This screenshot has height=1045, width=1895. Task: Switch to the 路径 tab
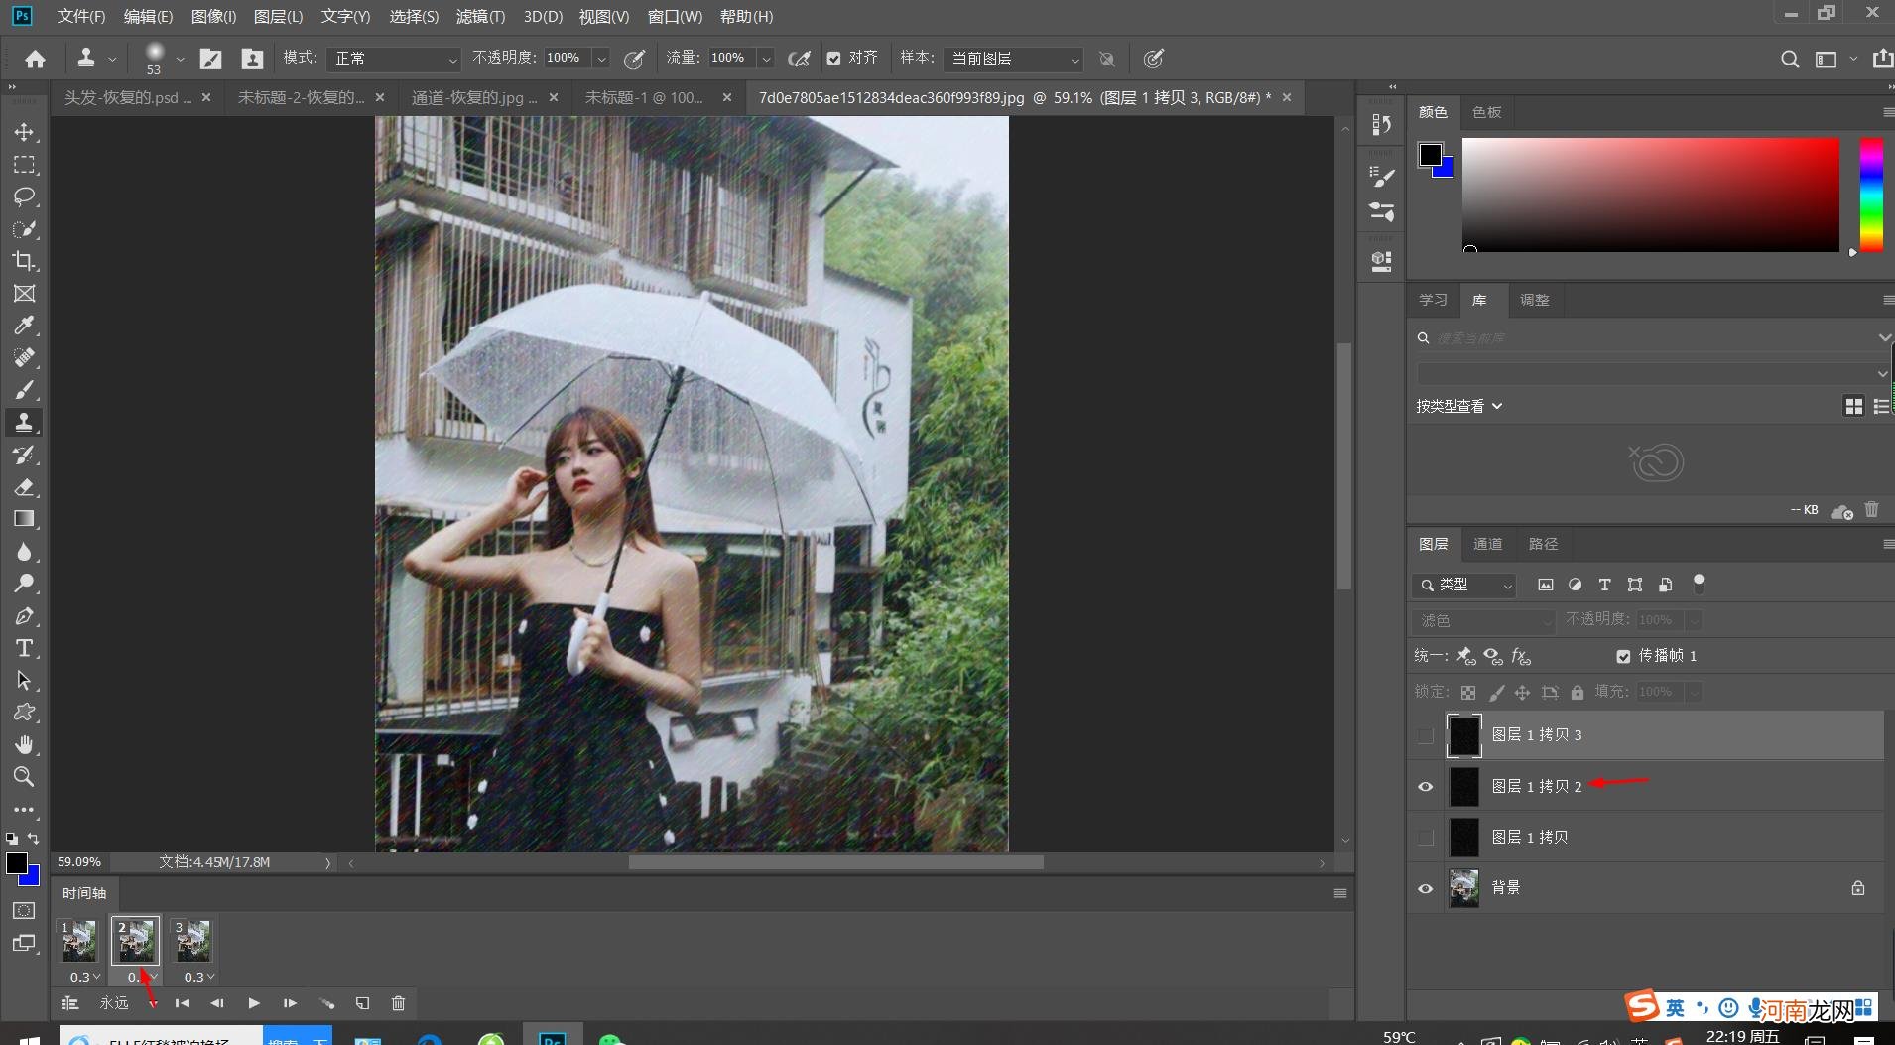1543,544
